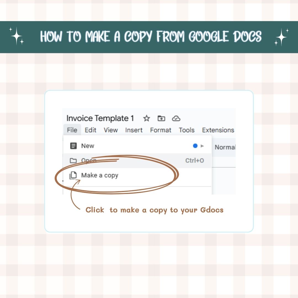Expand the New submenu arrow
Screen dimensions: 298x298
pyautogui.click(x=202, y=146)
